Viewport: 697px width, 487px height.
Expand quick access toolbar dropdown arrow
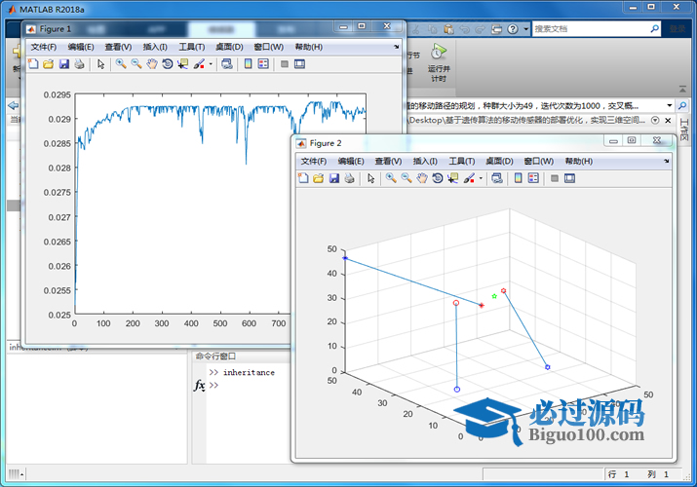pyautogui.click(x=525, y=29)
